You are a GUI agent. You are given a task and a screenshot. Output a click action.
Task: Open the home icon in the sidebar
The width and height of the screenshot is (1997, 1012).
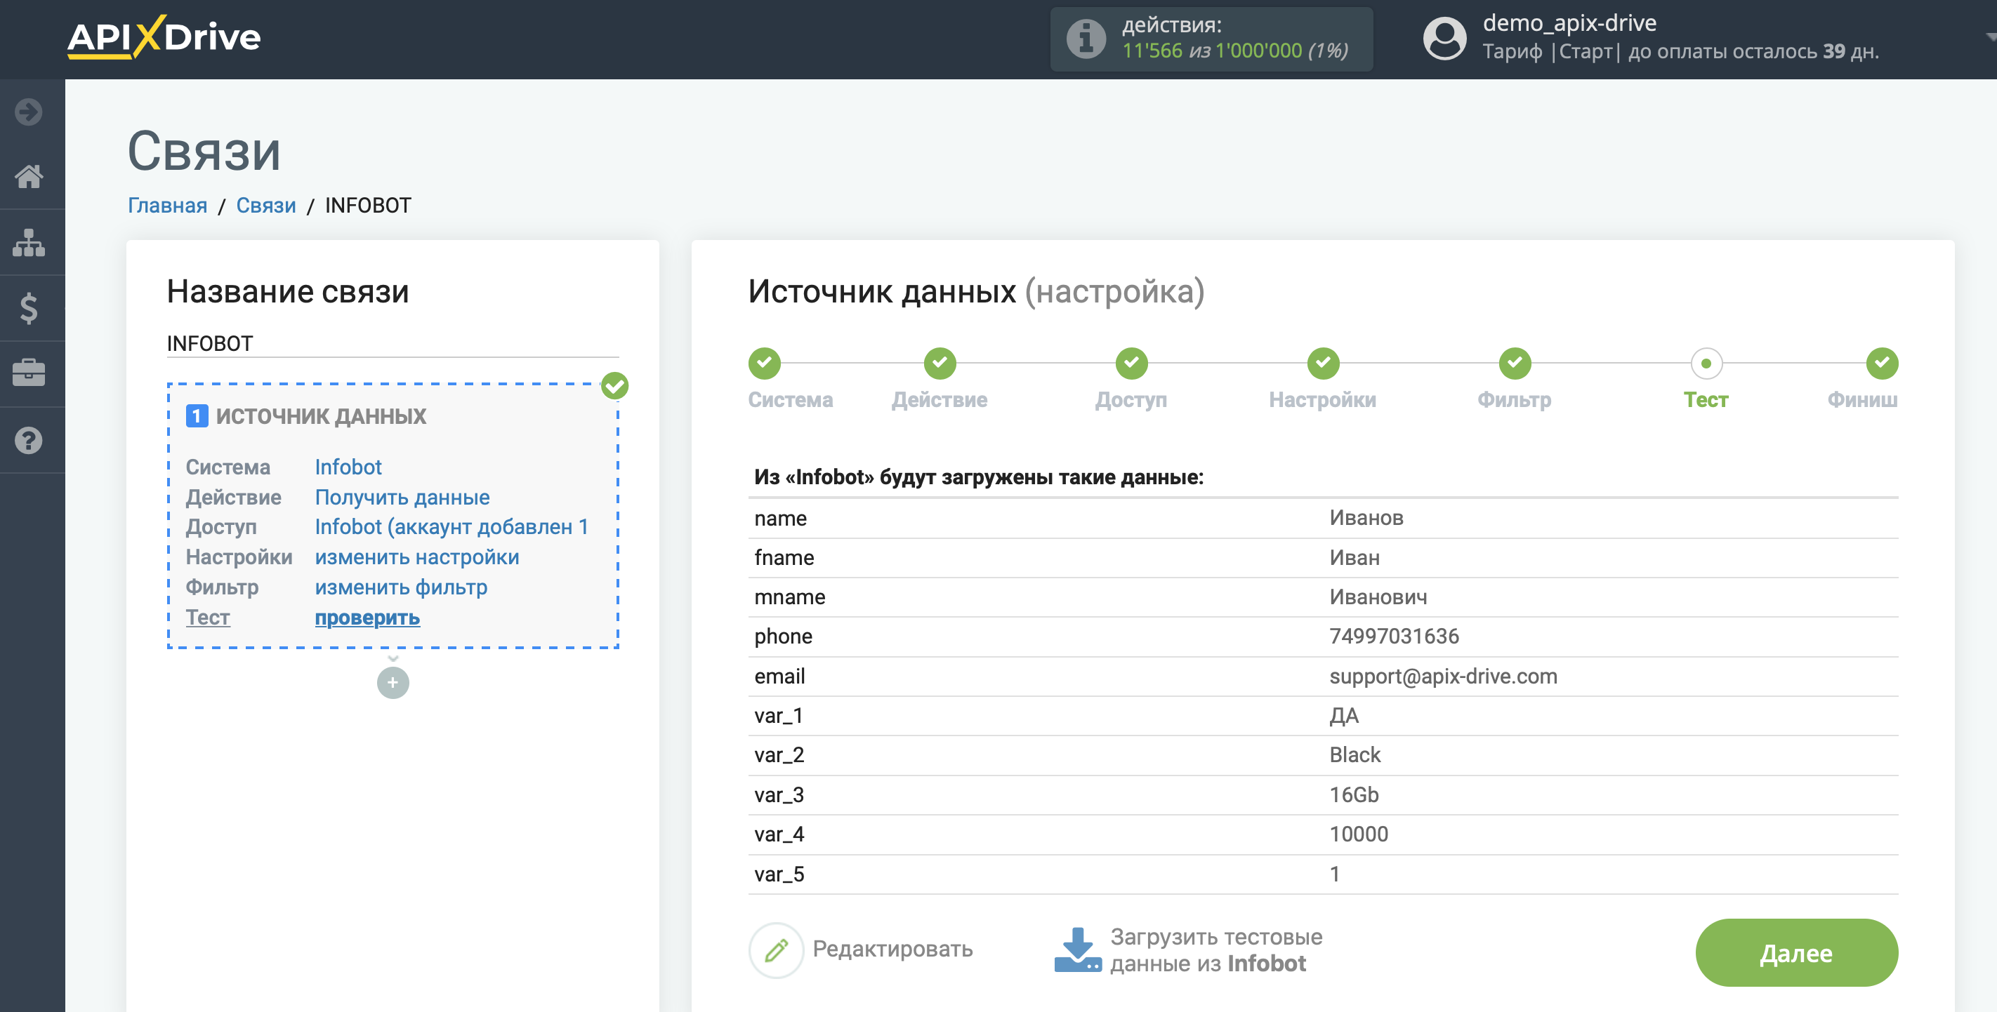tap(29, 177)
